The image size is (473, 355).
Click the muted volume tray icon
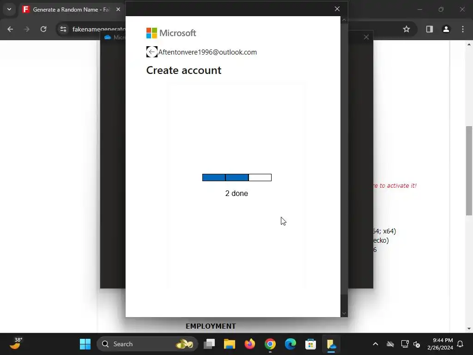click(417, 344)
